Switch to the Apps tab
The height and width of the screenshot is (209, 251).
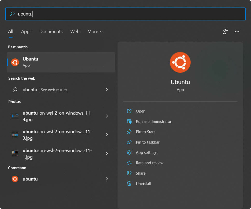(x=26, y=31)
